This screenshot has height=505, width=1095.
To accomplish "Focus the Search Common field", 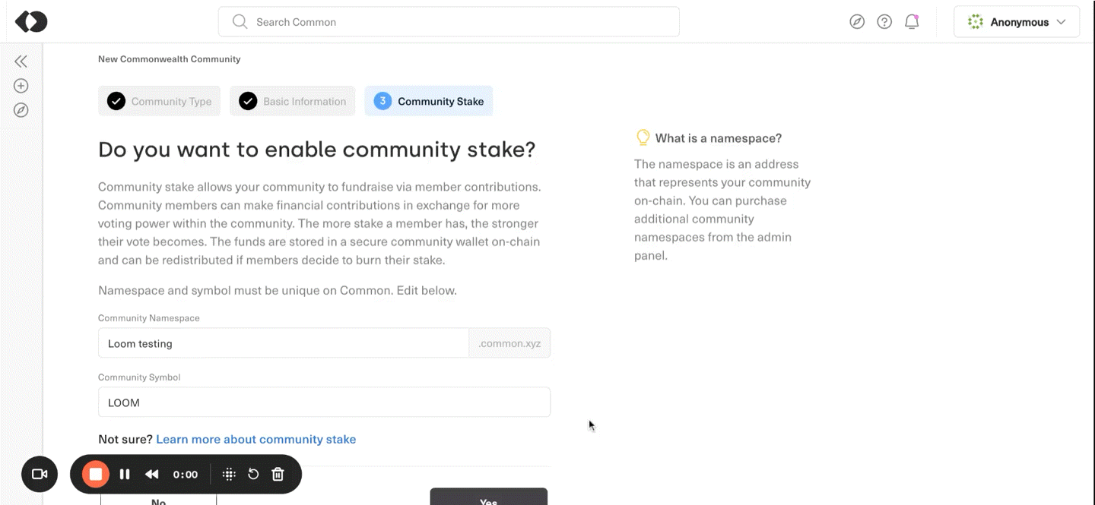I will click(x=449, y=22).
